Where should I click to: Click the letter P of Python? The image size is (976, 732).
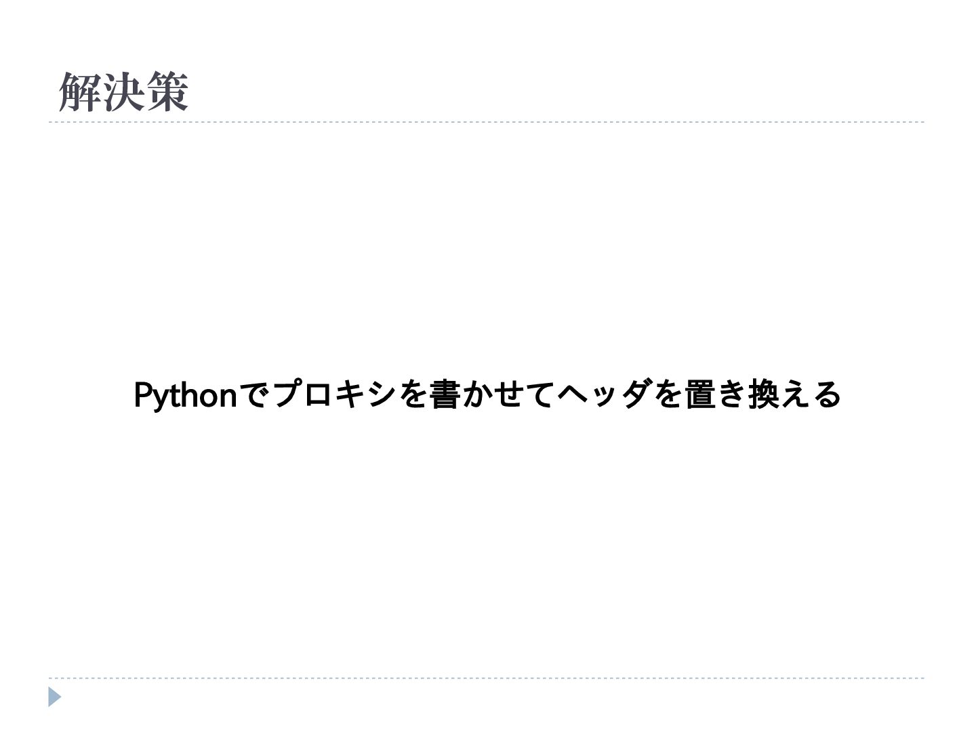click(142, 394)
